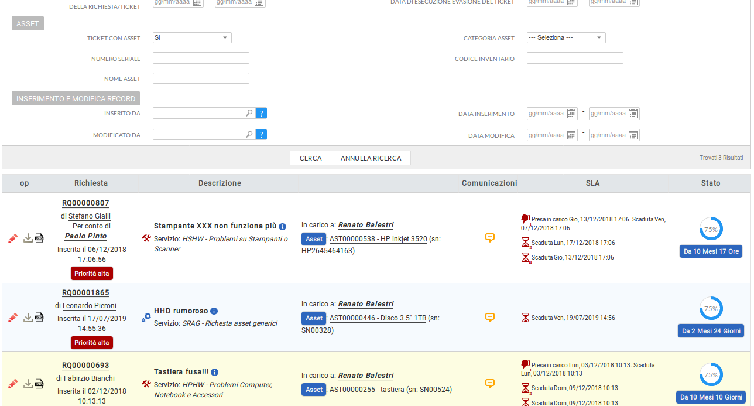Screen dimensions: 754x406
Task: Download ticket RQ00001865
Action: coord(28,318)
